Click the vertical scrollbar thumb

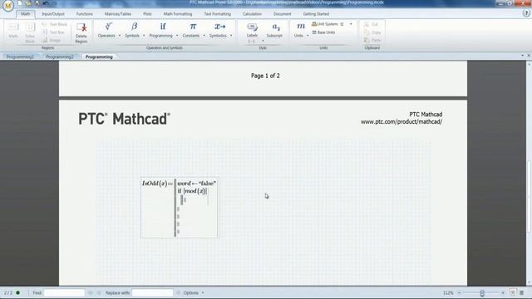pos(529,197)
